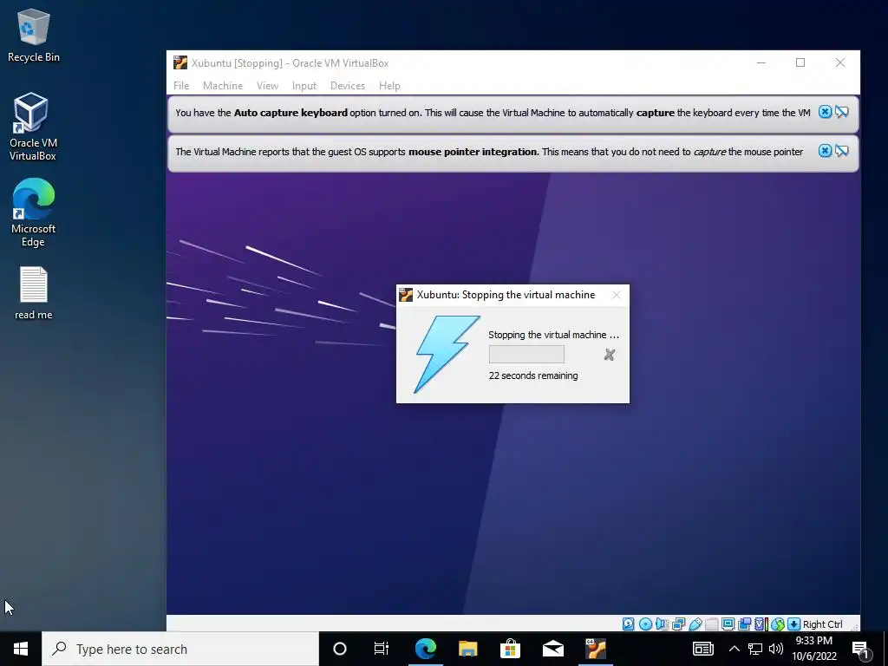
Task: Select the read me text file
Action: pyautogui.click(x=34, y=293)
